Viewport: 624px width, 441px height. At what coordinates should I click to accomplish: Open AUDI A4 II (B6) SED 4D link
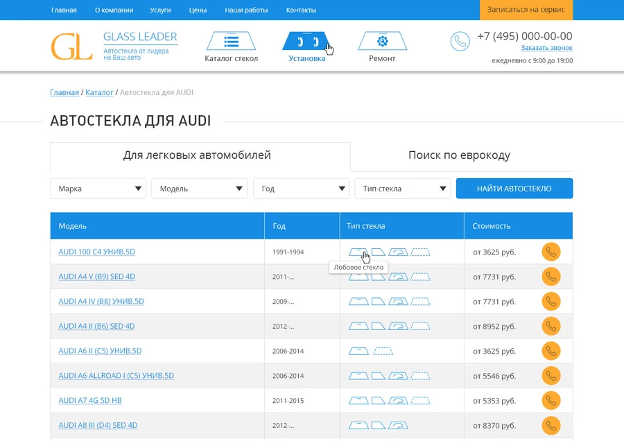point(96,326)
